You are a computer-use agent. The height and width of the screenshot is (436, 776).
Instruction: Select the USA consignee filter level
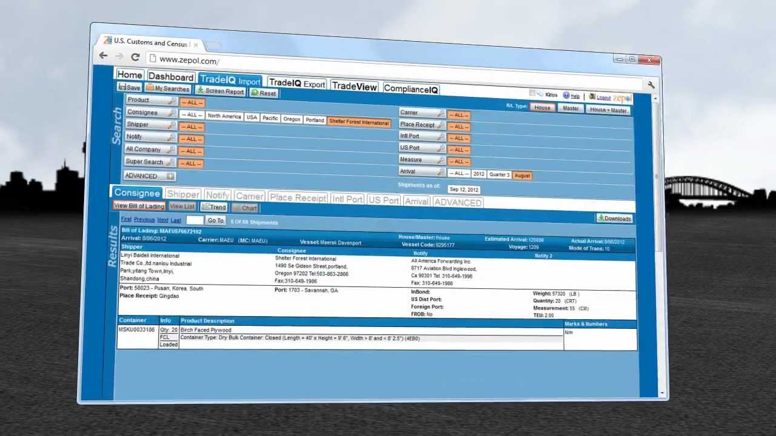point(252,117)
